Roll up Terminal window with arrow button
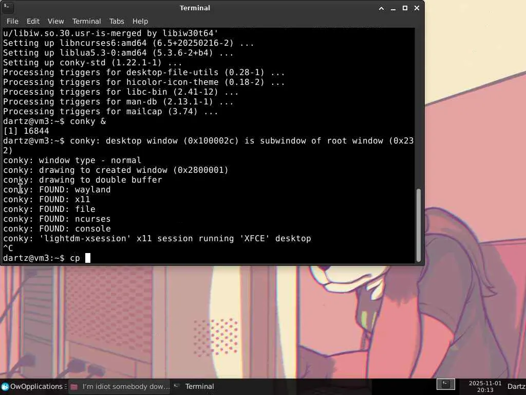Image resolution: width=526 pixels, height=395 pixels. pos(382,8)
